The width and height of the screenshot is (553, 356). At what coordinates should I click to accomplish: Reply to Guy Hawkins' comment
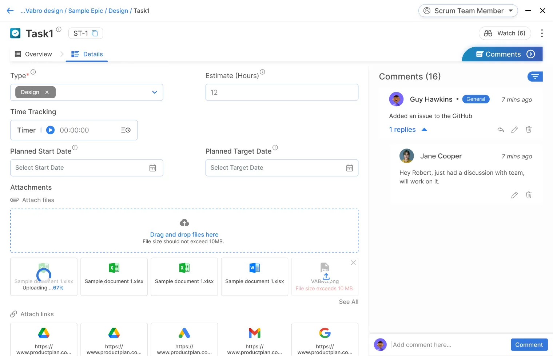pos(501,130)
